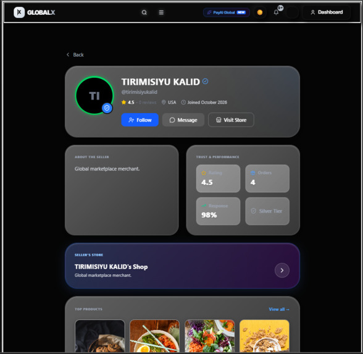The image size is (363, 354).
Task: Click the yellow star rating icon
Action: click(x=123, y=102)
